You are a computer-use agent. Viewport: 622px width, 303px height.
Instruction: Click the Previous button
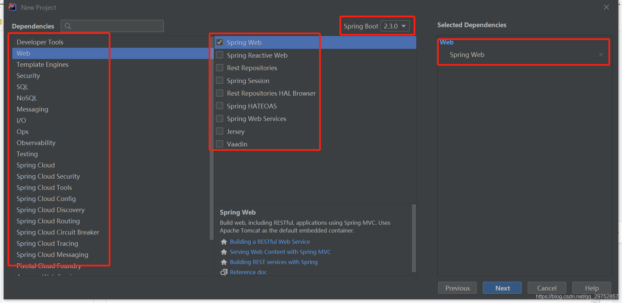tap(457, 288)
